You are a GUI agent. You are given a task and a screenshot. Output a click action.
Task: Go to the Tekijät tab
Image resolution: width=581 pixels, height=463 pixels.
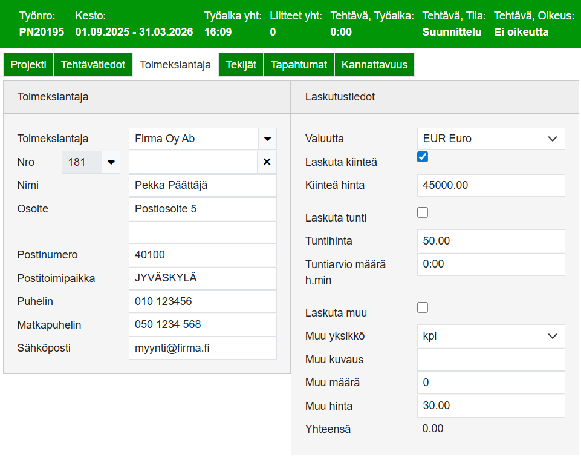241,65
